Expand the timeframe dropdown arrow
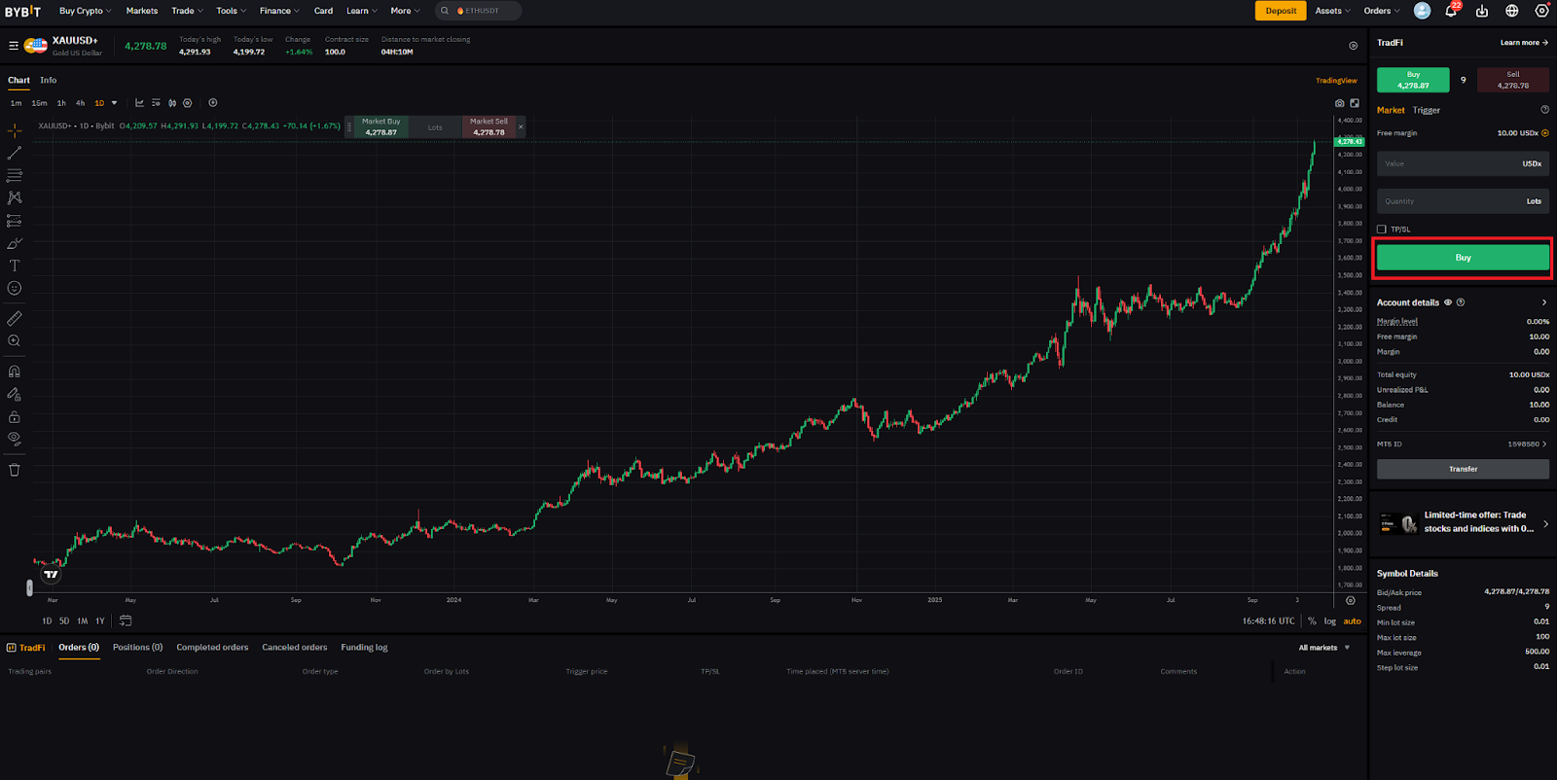This screenshot has width=1557, height=780. pyautogui.click(x=114, y=103)
